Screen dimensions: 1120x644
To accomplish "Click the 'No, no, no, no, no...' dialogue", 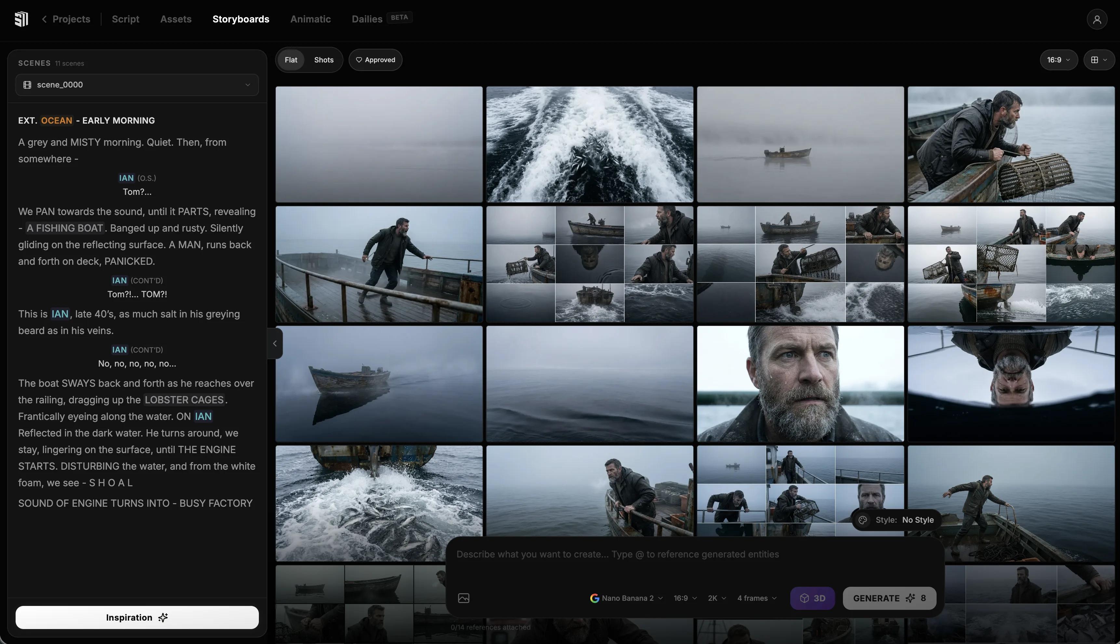I will point(137,364).
